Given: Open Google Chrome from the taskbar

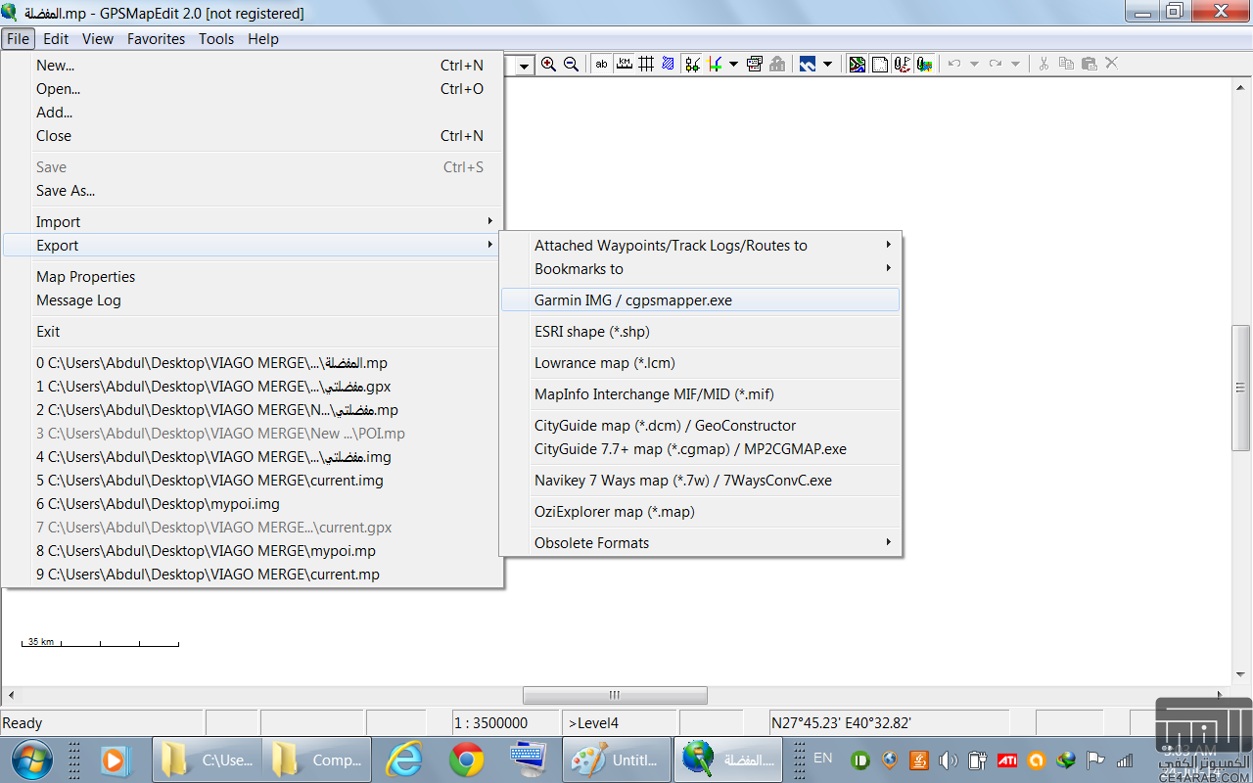Looking at the screenshot, I should coord(467,760).
